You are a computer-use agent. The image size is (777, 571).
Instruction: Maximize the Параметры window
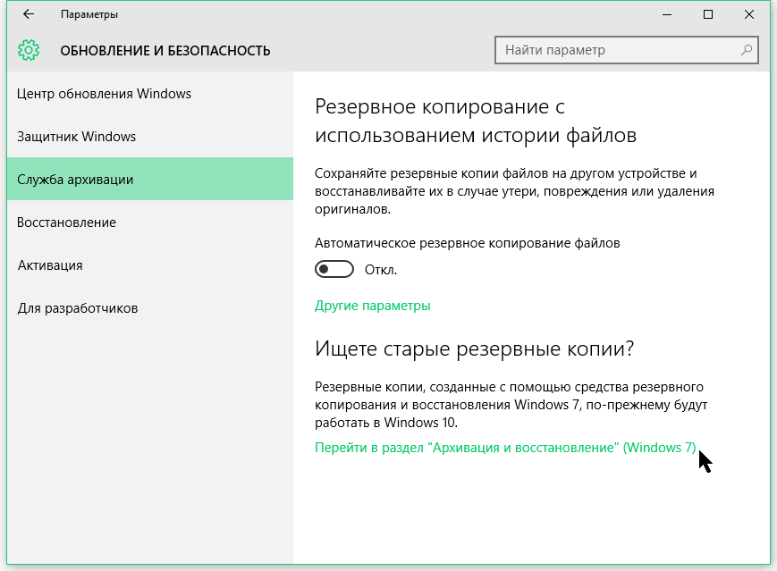pyautogui.click(x=708, y=14)
